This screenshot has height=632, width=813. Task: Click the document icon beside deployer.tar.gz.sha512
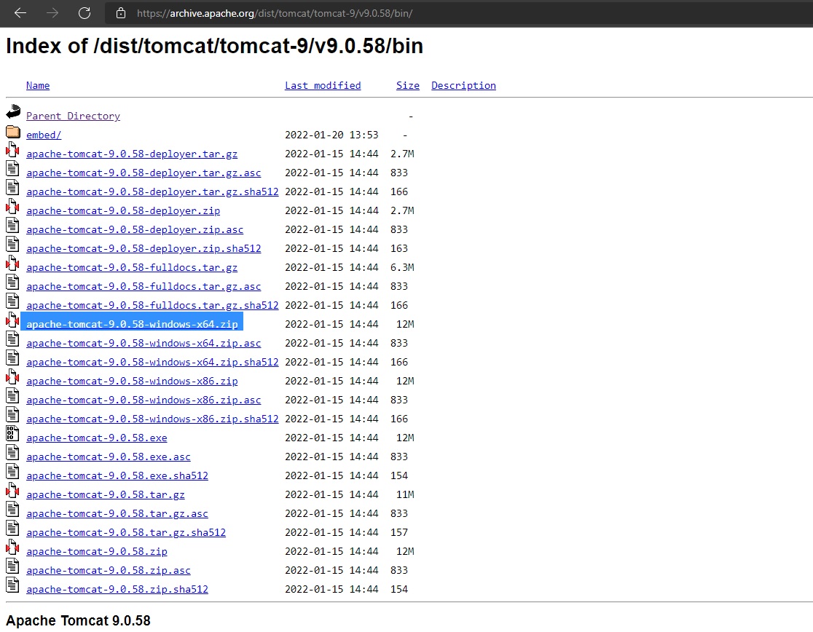click(x=13, y=188)
